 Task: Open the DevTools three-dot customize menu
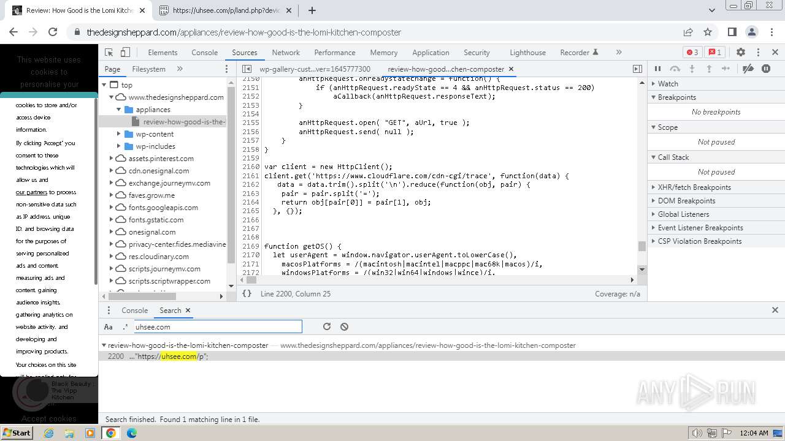pyautogui.click(x=758, y=53)
